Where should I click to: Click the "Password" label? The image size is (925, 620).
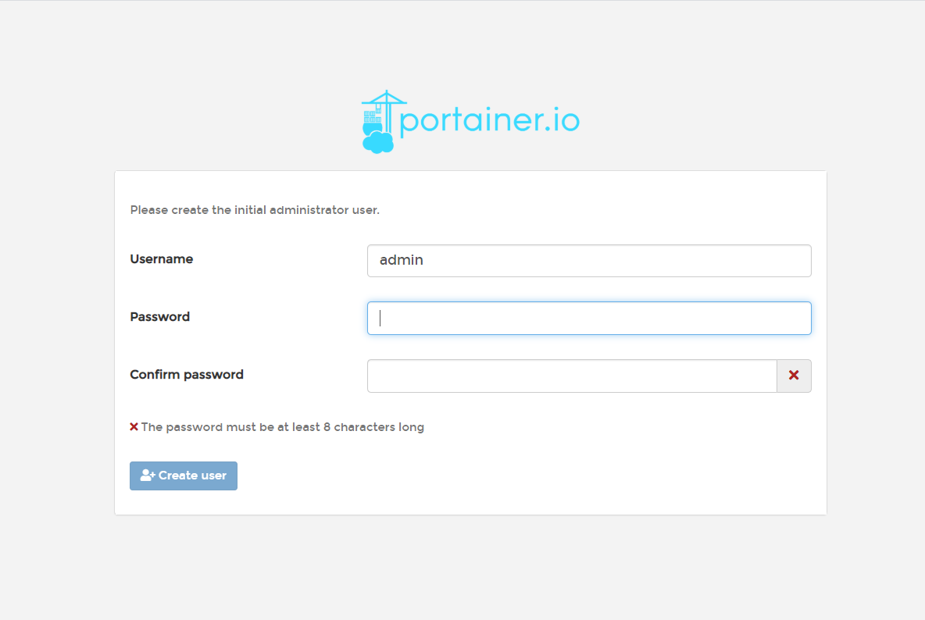(160, 317)
